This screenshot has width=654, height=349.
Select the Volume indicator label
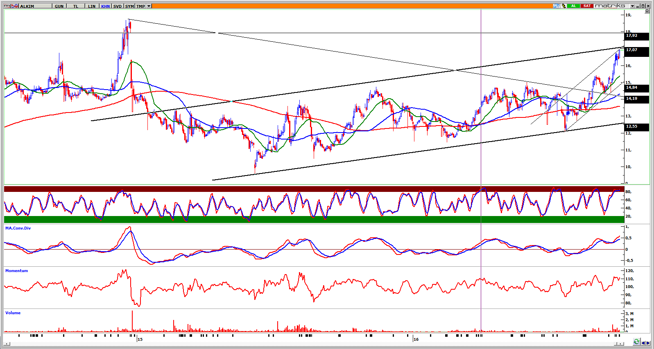tap(13, 313)
